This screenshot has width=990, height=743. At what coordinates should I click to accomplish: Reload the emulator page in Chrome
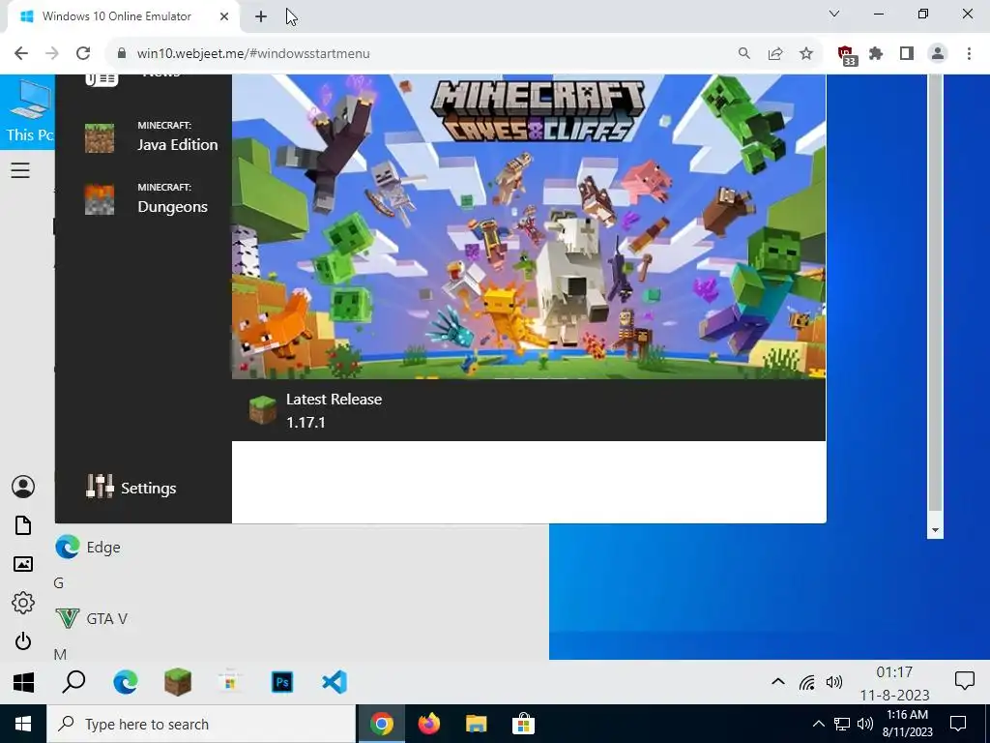point(83,54)
